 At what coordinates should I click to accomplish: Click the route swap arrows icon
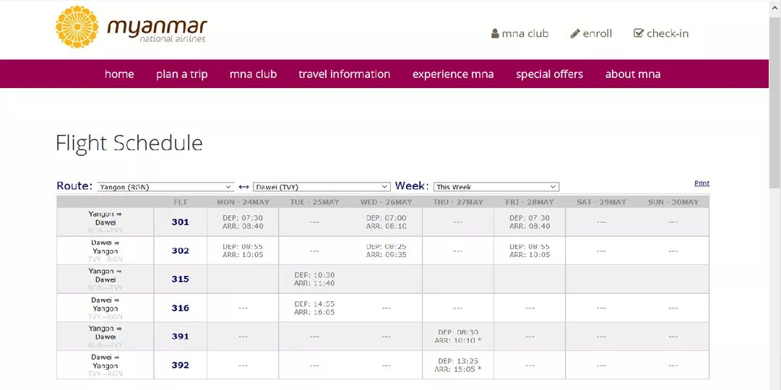click(x=243, y=187)
